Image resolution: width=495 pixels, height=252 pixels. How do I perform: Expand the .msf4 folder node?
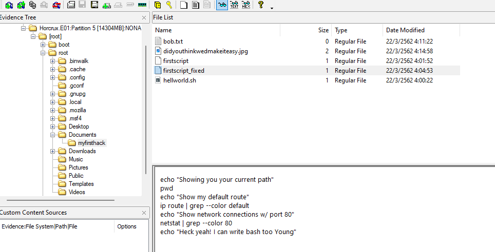pyautogui.click(x=52, y=118)
